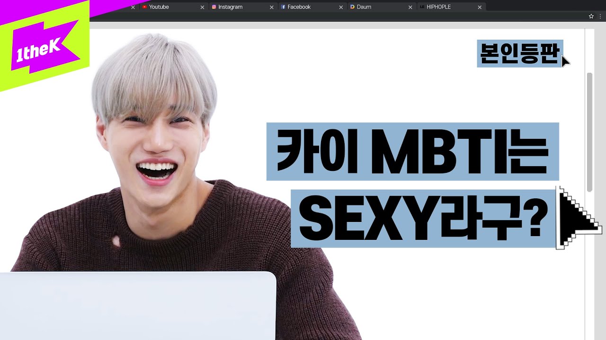Switch to the Youtube browser tab

pyautogui.click(x=173, y=7)
